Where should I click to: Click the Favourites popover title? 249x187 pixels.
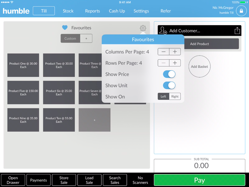point(143,39)
